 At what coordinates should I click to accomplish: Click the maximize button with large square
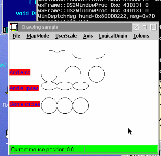pyautogui.click(x=154, y=27)
